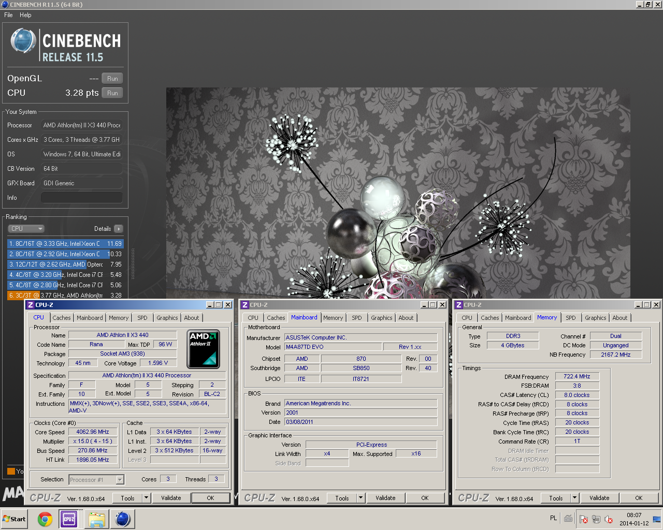Click Tools button in Memory CPU-Z window

(x=556, y=498)
